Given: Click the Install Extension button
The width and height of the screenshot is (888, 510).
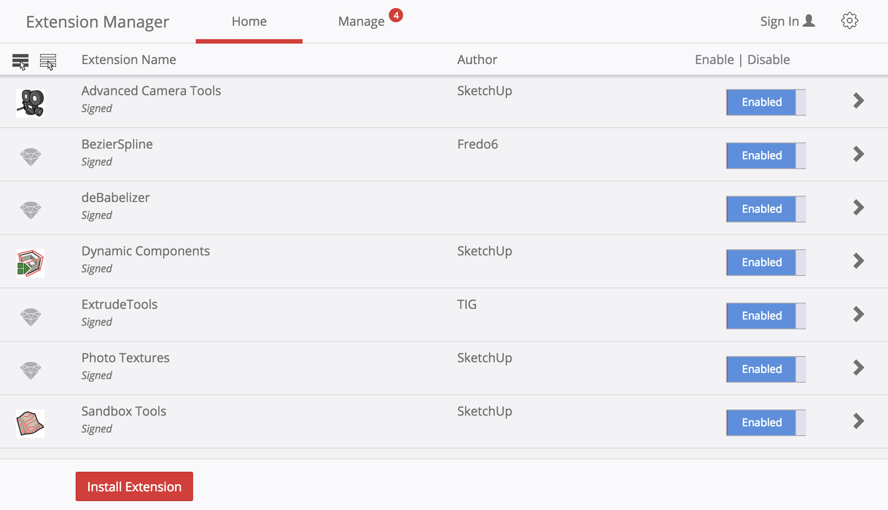Looking at the screenshot, I should pyautogui.click(x=134, y=486).
